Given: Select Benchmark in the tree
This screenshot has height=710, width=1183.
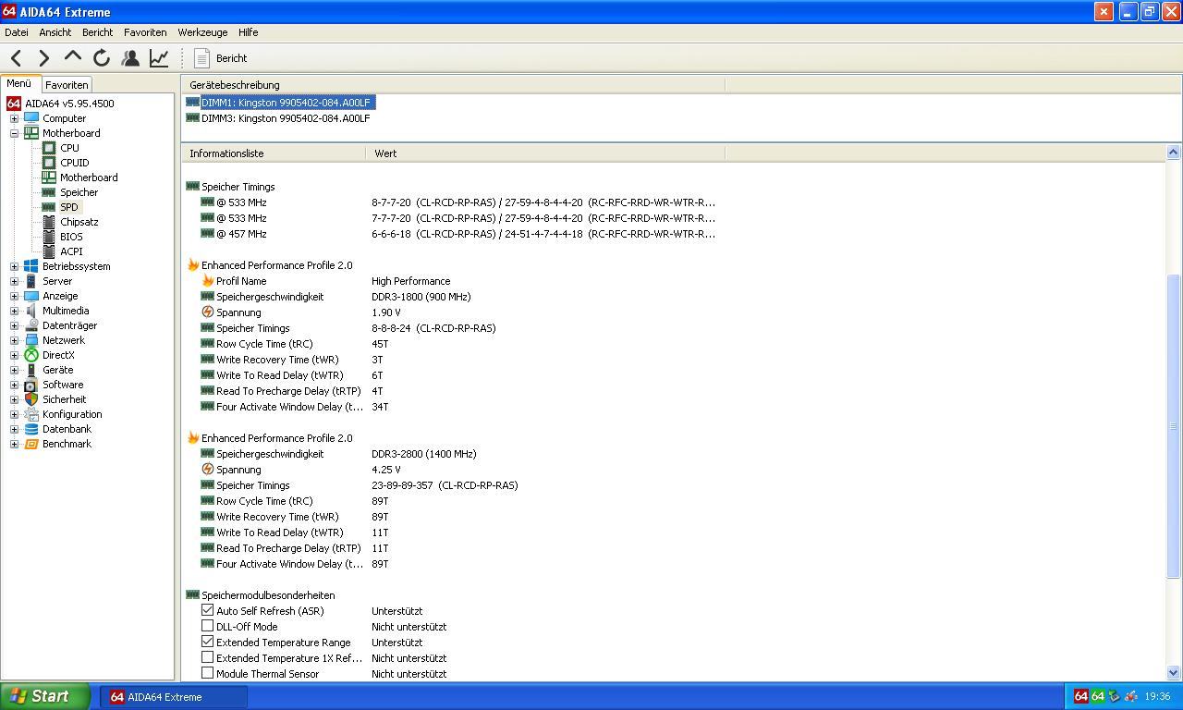Looking at the screenshot, I should pyautogui.click(x=67, y=444).
